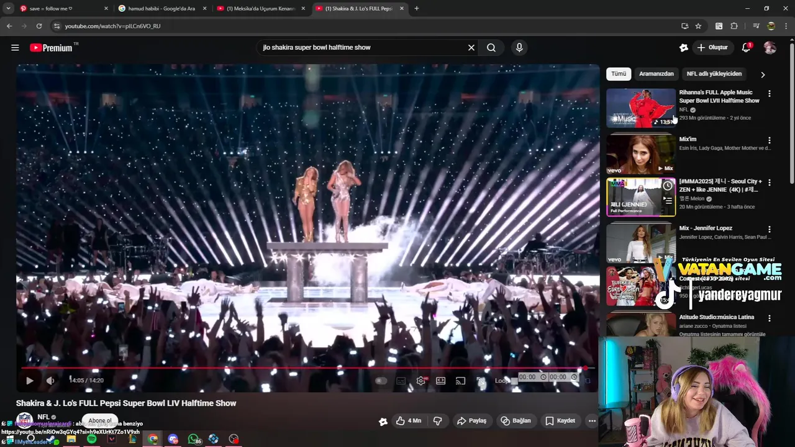Dislike the video with the thumbs-down button
The width and height of the screenshot is (795, 447).
[438, 421]
